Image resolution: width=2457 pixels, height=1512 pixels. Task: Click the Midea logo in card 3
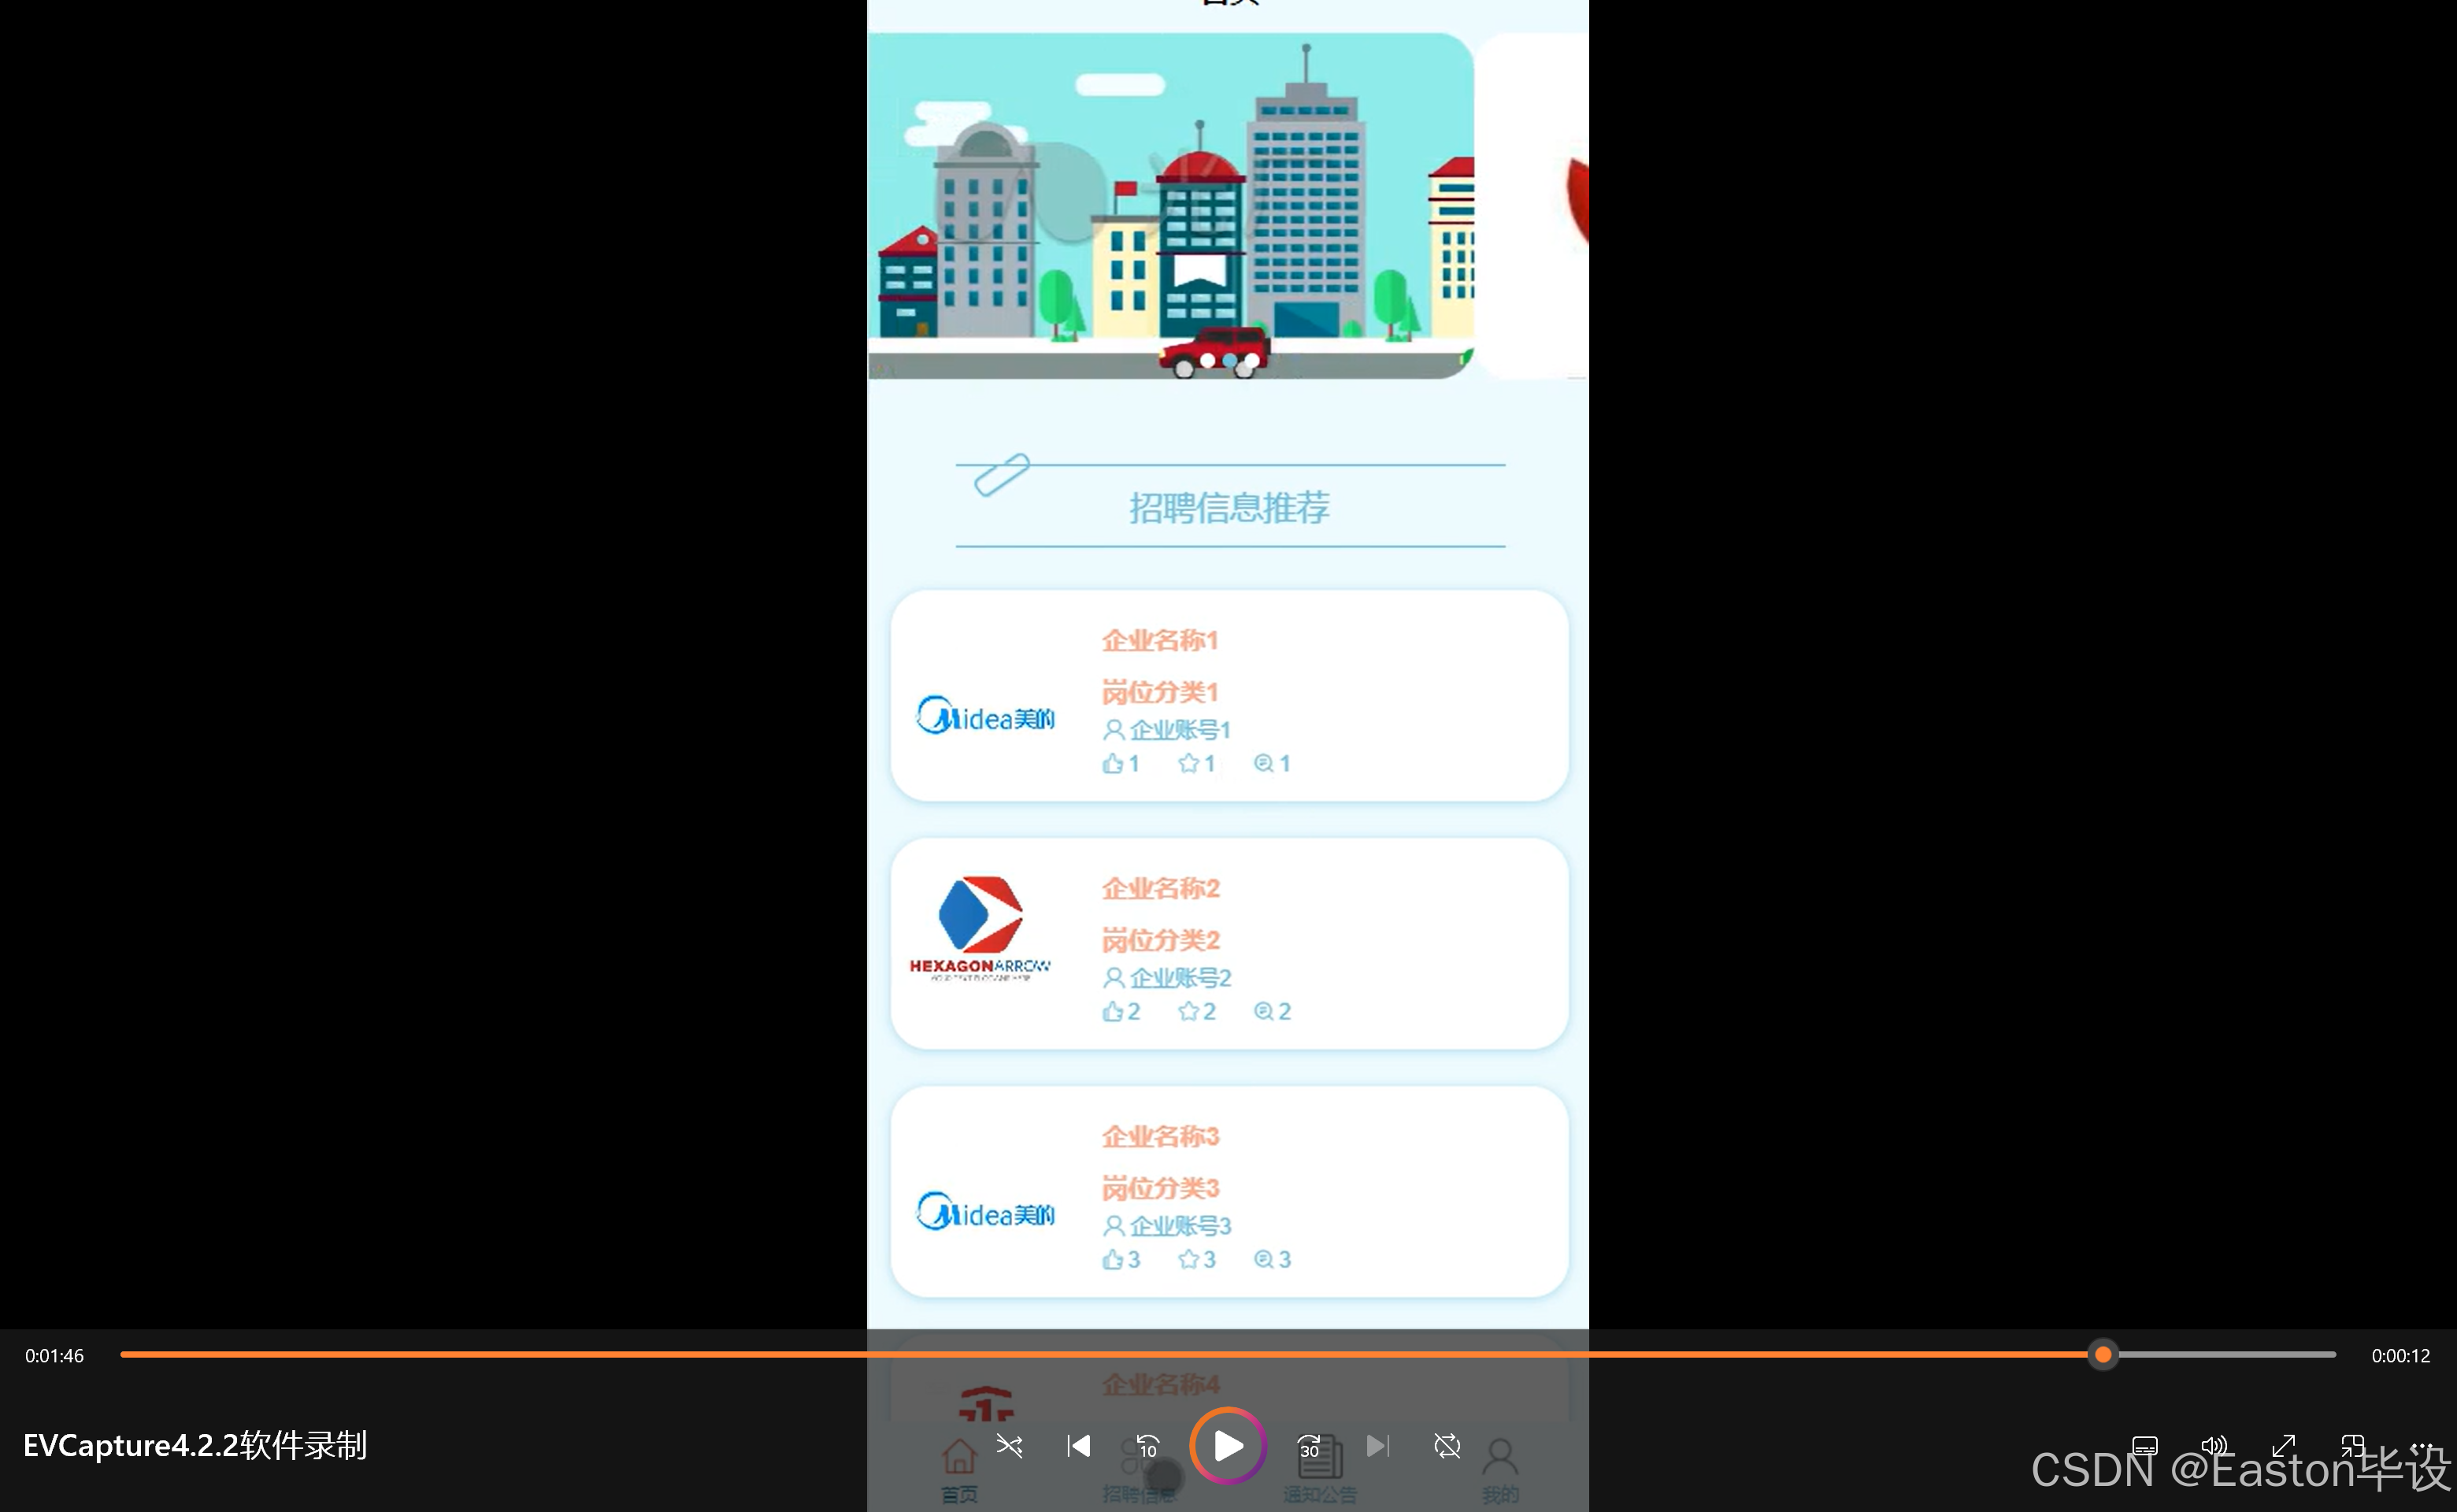coord(985,1212)
